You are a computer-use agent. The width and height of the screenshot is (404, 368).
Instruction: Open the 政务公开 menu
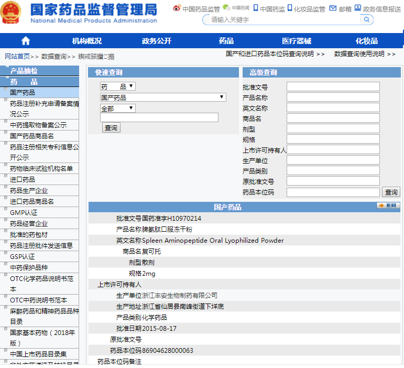157,41
